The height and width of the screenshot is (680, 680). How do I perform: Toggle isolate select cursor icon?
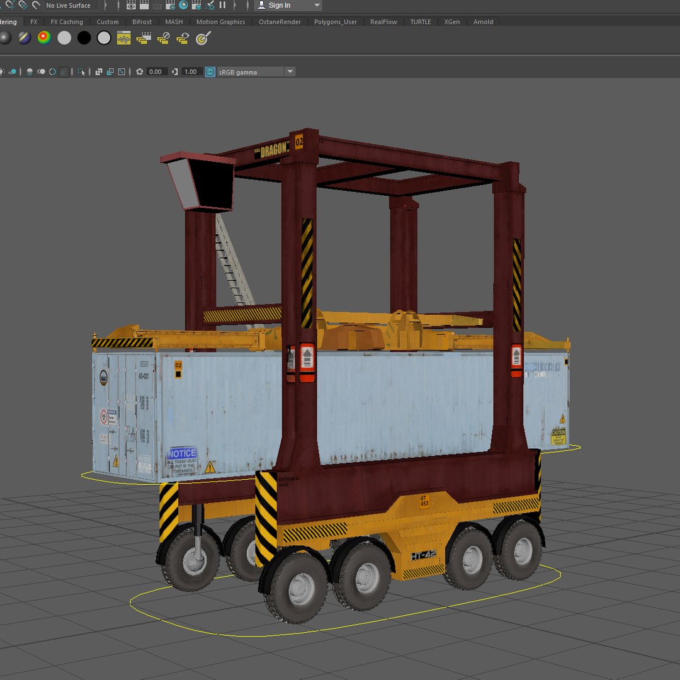81,72
